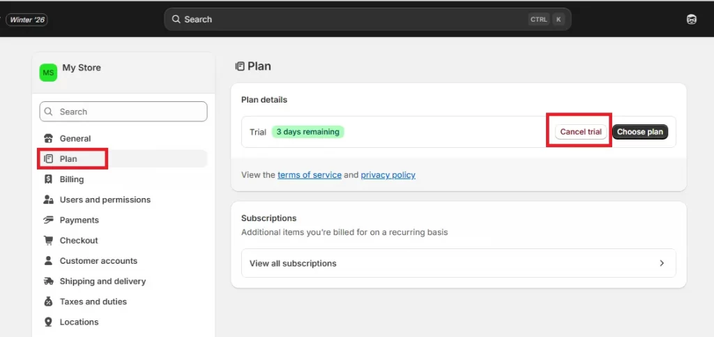Screen dimensions: 714x337
Task: Click the Shipping and delivery truck icon
Action: point(48,281)
